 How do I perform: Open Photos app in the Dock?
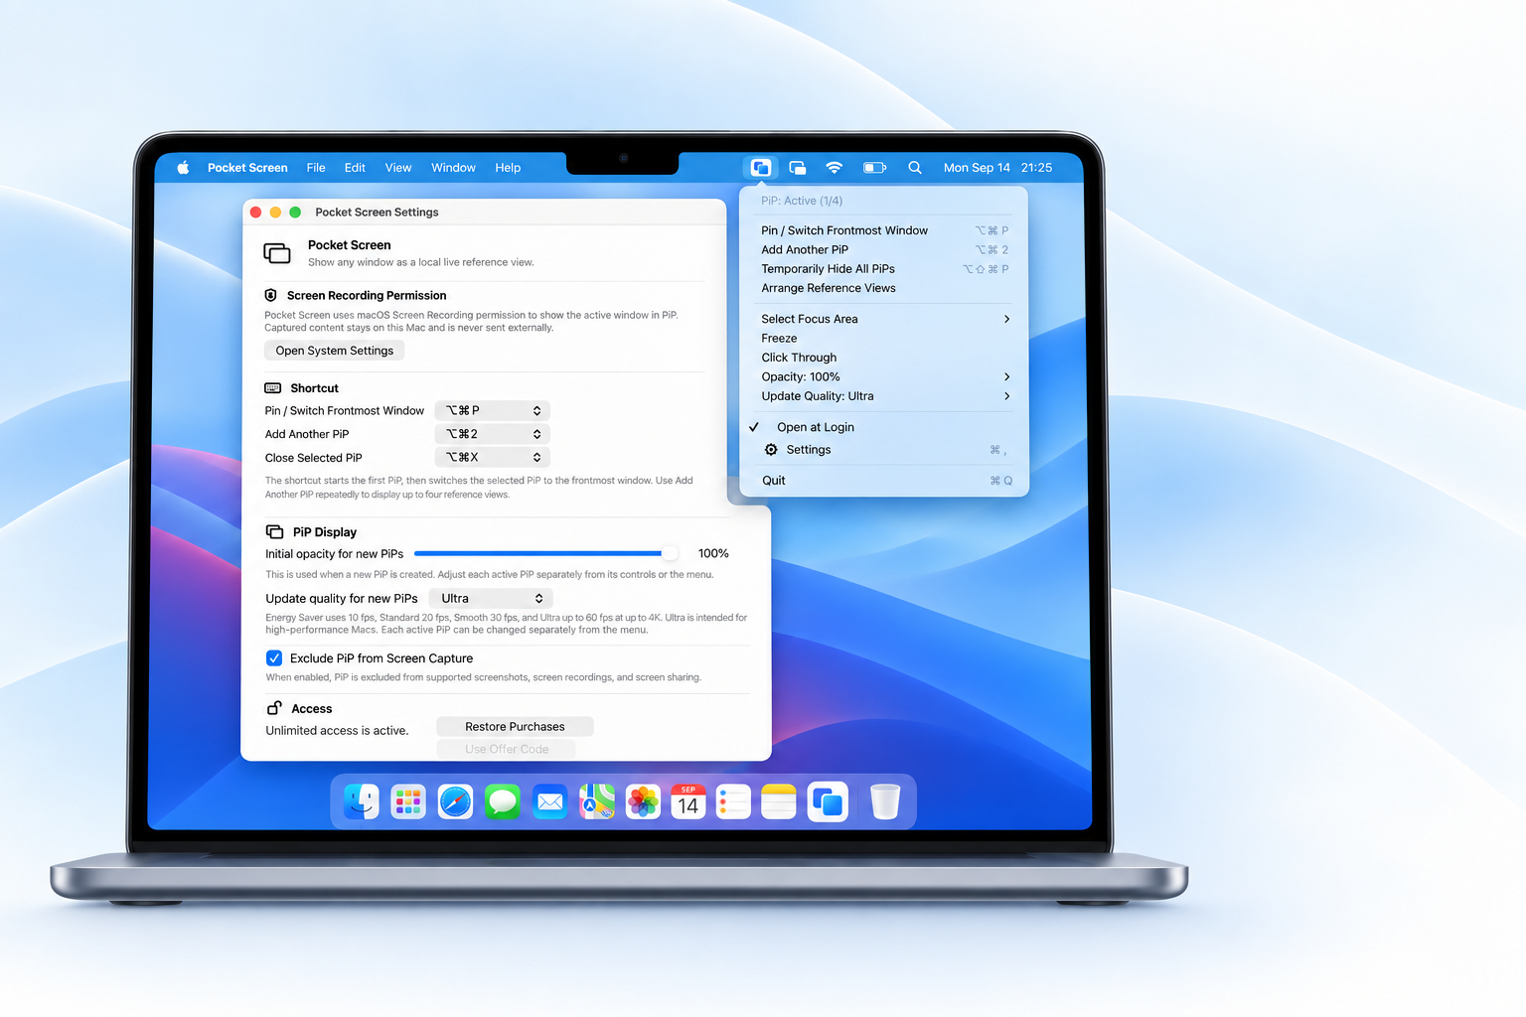(x=644, y=801)
